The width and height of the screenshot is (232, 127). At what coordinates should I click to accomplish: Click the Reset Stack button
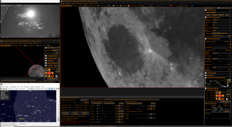point(84,100)
